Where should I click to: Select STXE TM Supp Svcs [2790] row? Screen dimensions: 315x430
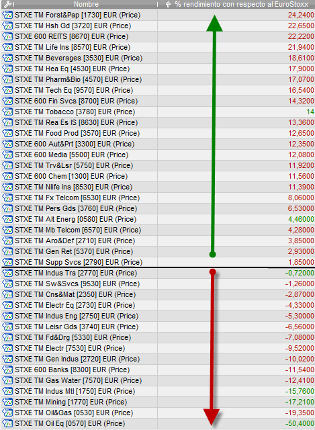pos(158,262)
